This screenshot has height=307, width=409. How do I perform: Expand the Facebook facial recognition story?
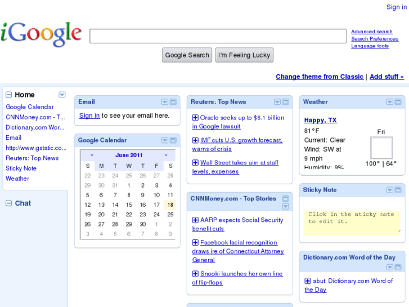pos(195,242)
